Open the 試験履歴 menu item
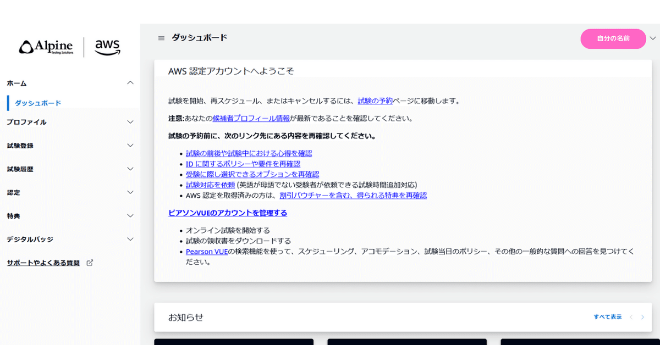The image size is (660, 345). pyautogui.click(x=20, y=169)
